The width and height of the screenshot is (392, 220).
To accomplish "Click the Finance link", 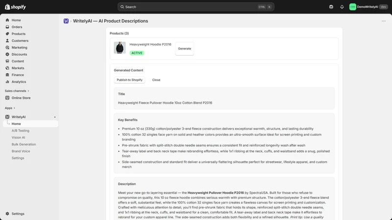I will pyautogui.click(x=18, y=75).
